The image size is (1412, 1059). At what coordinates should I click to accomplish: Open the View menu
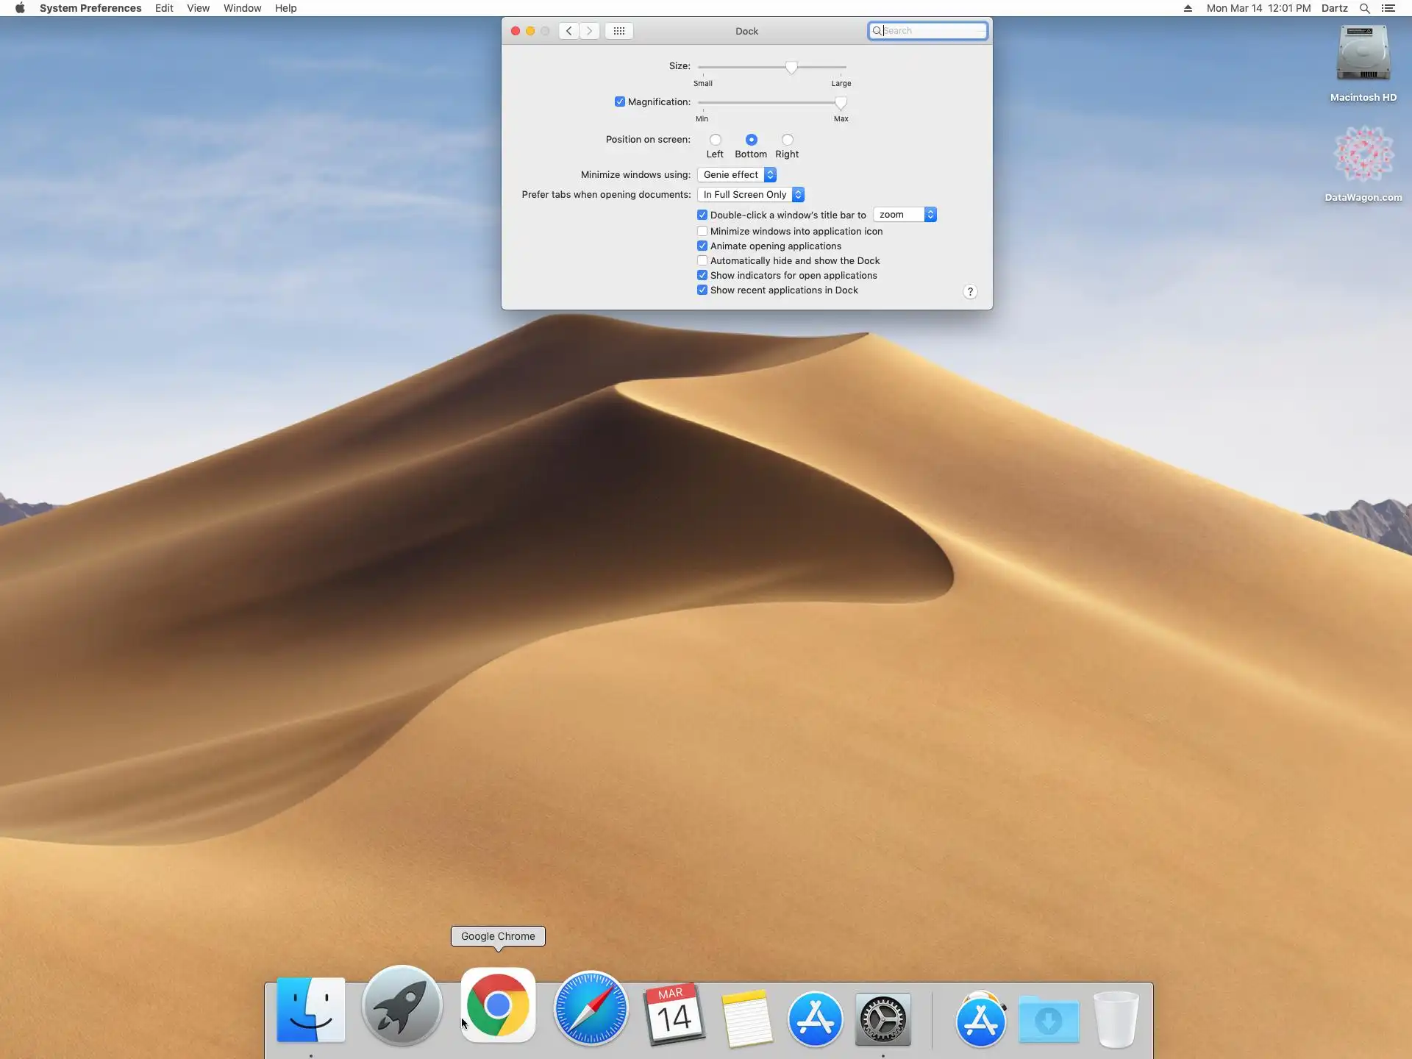click(198, 8)
